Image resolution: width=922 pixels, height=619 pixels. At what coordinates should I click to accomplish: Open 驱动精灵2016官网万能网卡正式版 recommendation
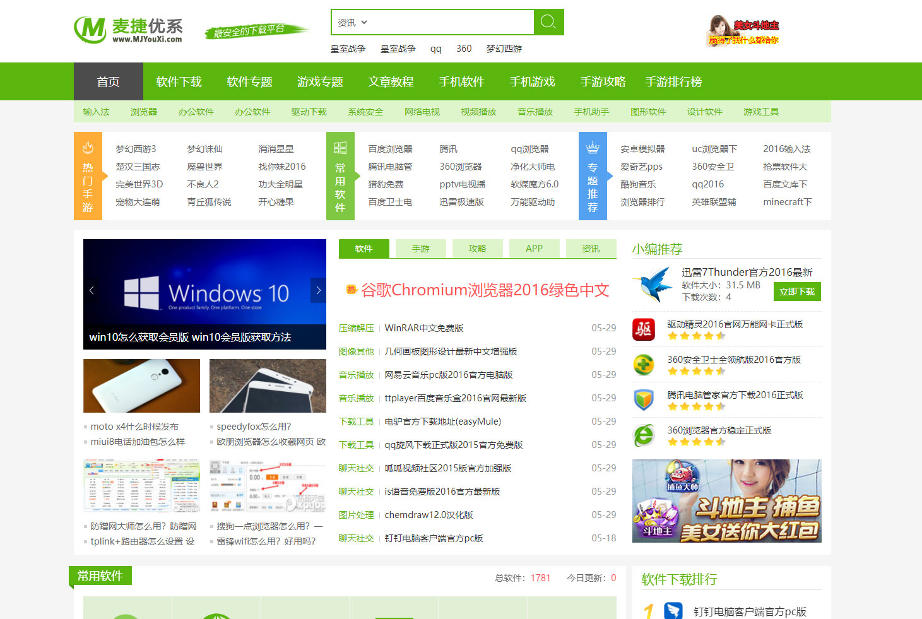[735, 324]
